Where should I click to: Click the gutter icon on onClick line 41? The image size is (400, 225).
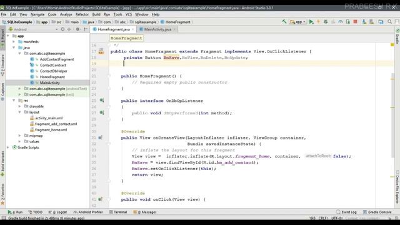click(101, 199)
